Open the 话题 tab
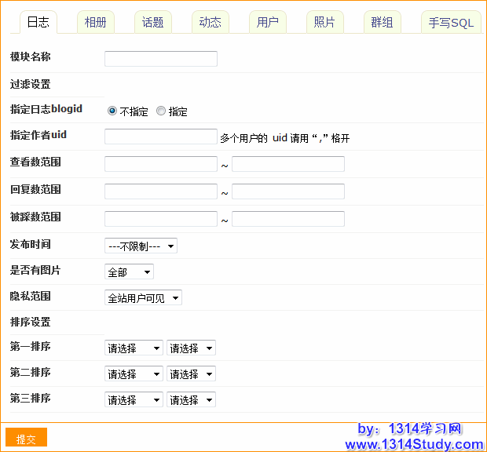Viewport: 487px width, 452px height. coord(153,23)
